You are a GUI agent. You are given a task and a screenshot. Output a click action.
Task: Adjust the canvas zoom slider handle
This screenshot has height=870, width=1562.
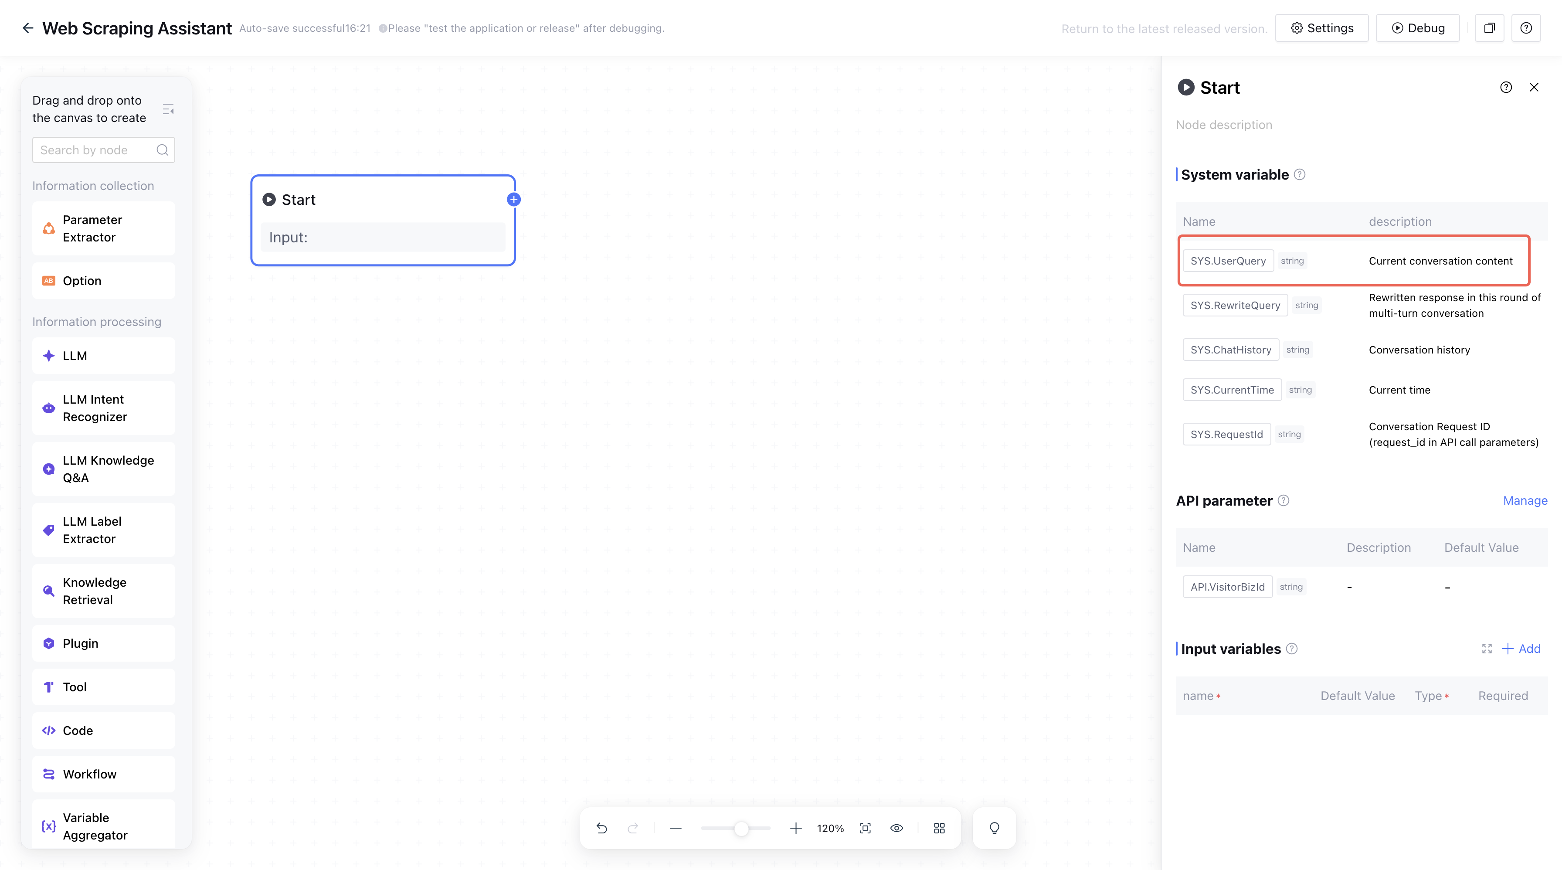(x=741, y=828)
